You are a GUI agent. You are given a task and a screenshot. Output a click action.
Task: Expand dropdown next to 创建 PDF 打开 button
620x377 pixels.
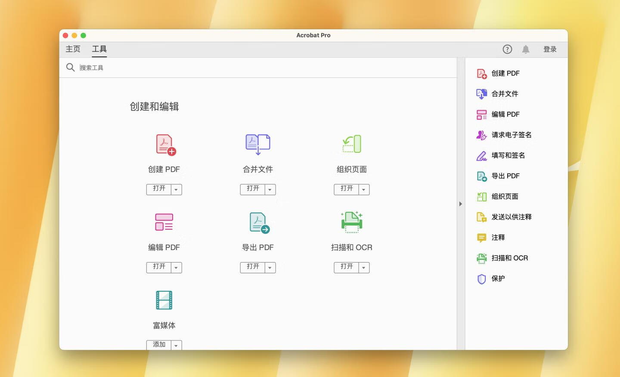pyautogui.click(x=176, y=189)
